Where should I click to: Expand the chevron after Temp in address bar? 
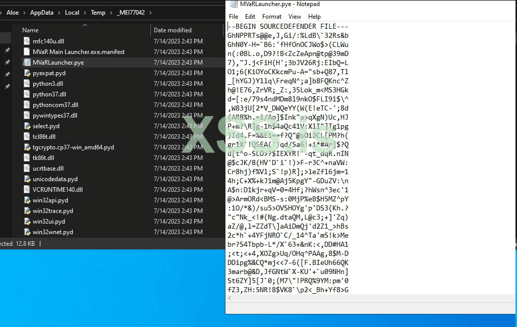(x=111, y=13)
